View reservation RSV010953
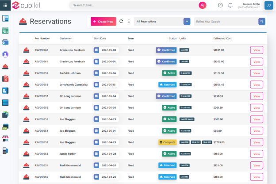 coord(257,142)
